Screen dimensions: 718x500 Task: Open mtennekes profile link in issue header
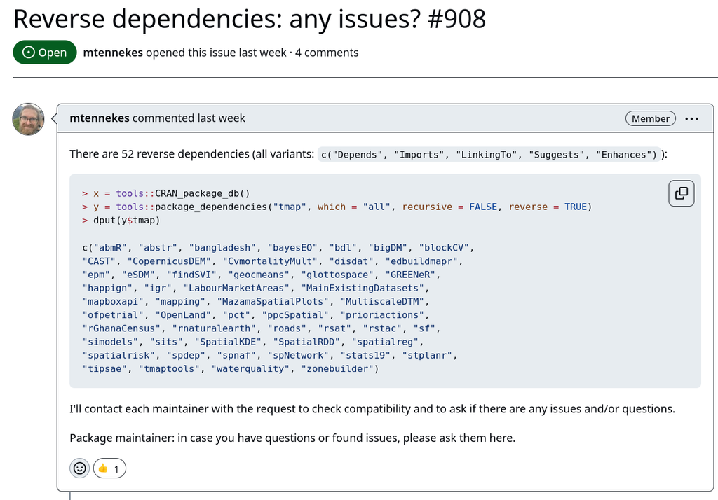(x=113, y=53)
